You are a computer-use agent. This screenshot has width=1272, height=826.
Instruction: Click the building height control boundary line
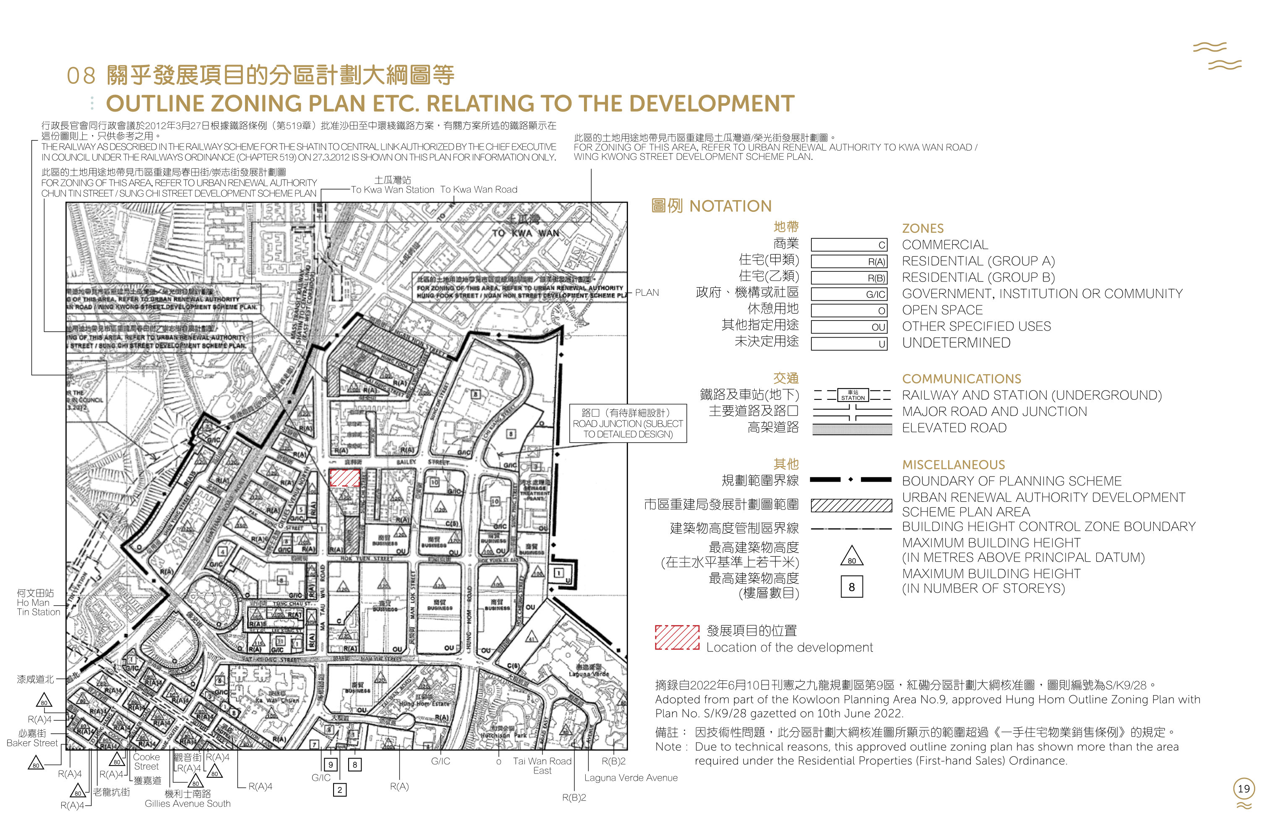pyautogui.click(x=851, y=529)
